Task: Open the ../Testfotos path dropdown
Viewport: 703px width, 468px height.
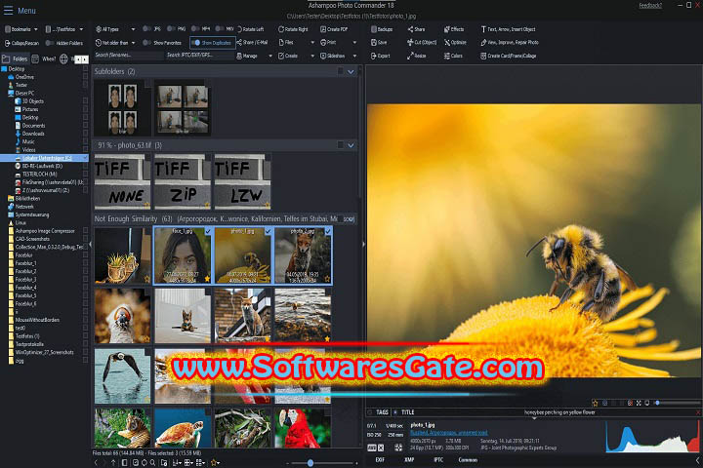Action: click(x=64, y=29)
